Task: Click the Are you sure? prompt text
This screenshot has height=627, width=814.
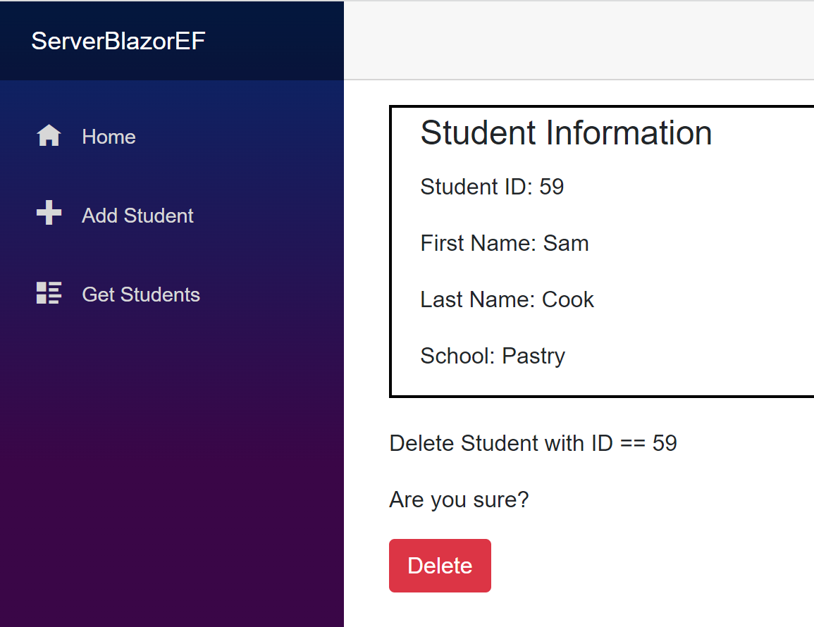Action: (459, 499)
